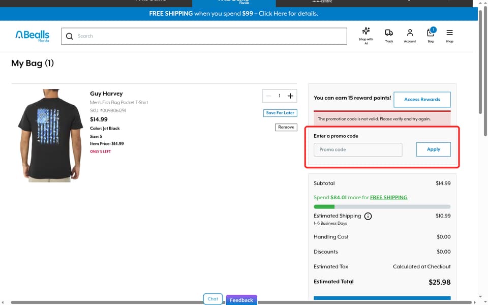The height and width of the screenshot is (305, 488).
Task: Click the Access Rewards button
Action: pyautogui.click(x=422, y=99)
